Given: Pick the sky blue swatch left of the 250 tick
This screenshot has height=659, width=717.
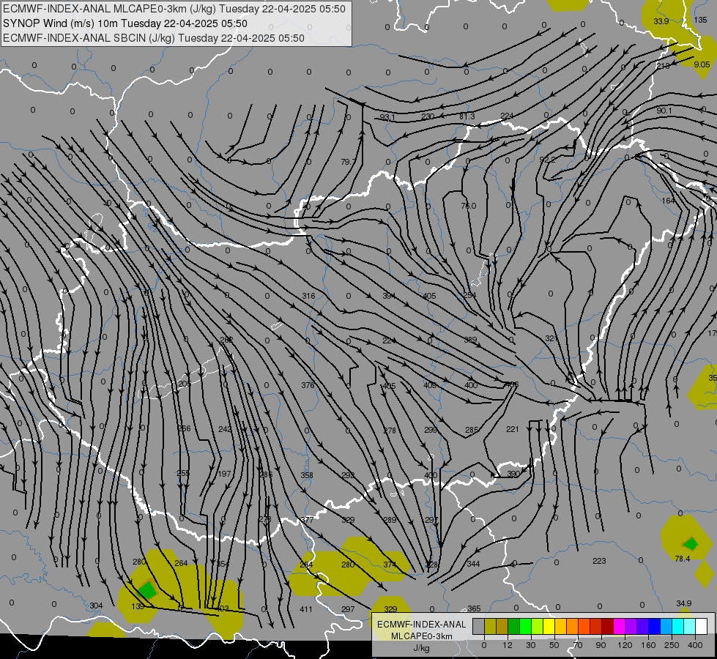Looking at the screenshot, I should pos(666,627).
